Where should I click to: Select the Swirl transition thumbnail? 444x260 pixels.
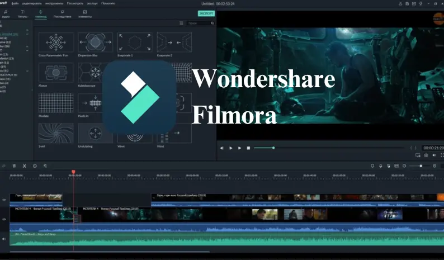pyautogui.click(x=56, y=134)
